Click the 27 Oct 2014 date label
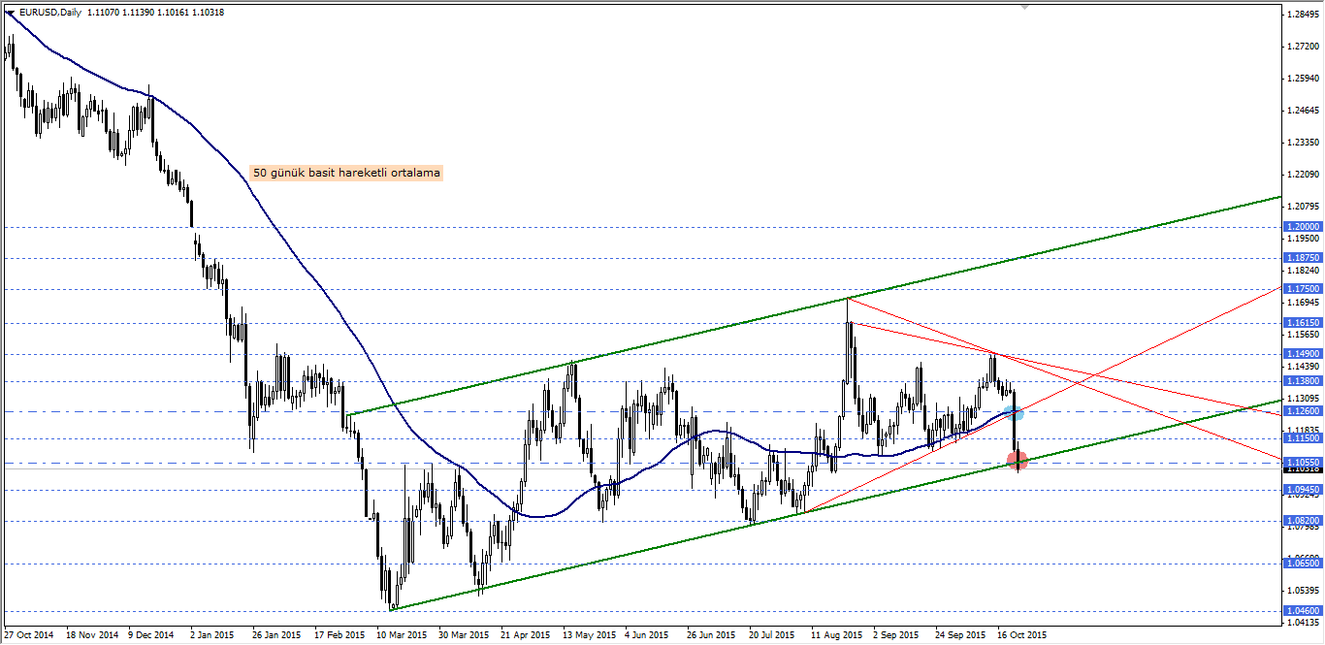1325x645 pixels. (26, 635)
